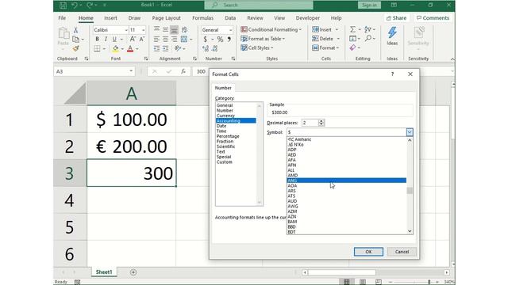The image size is (508, 285).
Task: Click Decrease Decimal icon
Action: [215, 48]
